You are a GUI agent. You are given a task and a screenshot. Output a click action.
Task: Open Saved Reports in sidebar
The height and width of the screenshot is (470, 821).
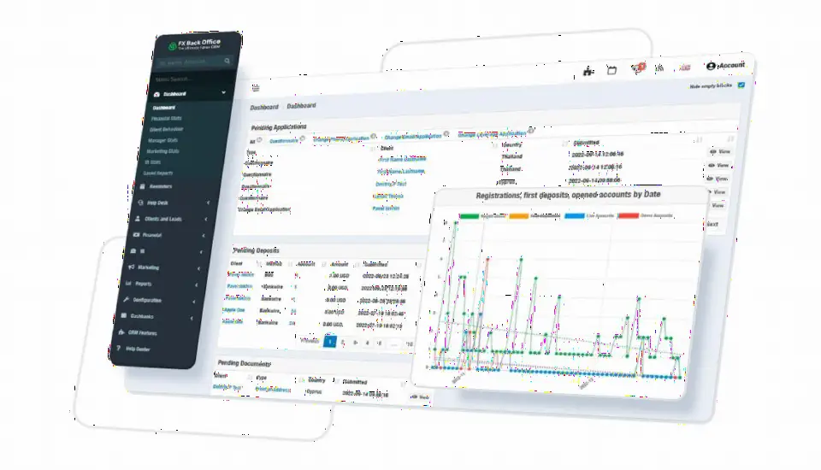coord(158,173)
